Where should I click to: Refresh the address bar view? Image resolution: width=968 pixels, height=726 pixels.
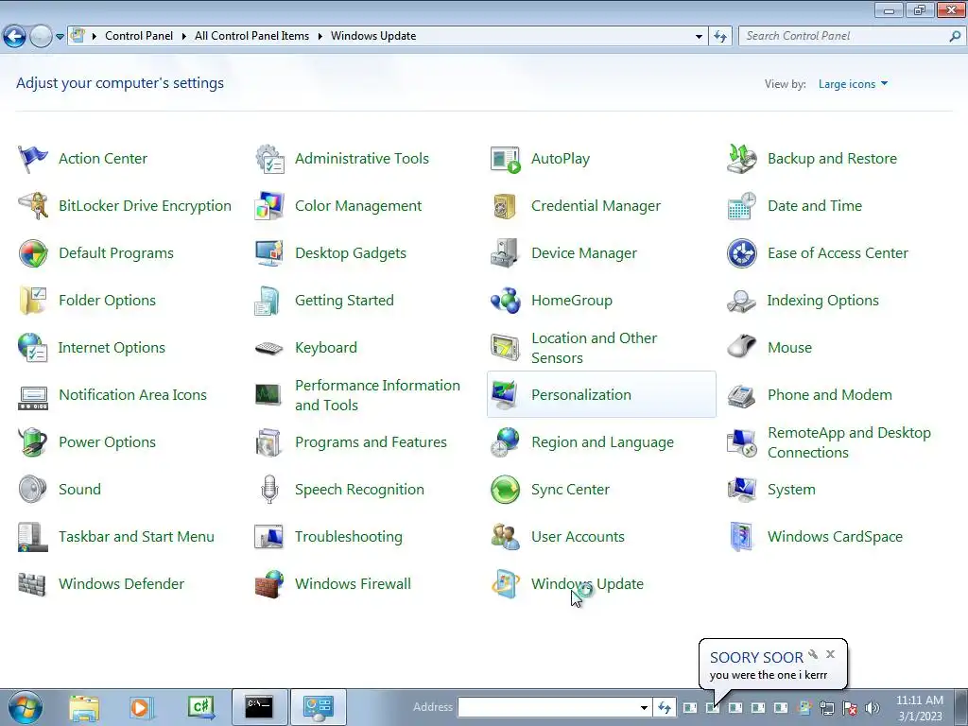[x=719, y=37]
